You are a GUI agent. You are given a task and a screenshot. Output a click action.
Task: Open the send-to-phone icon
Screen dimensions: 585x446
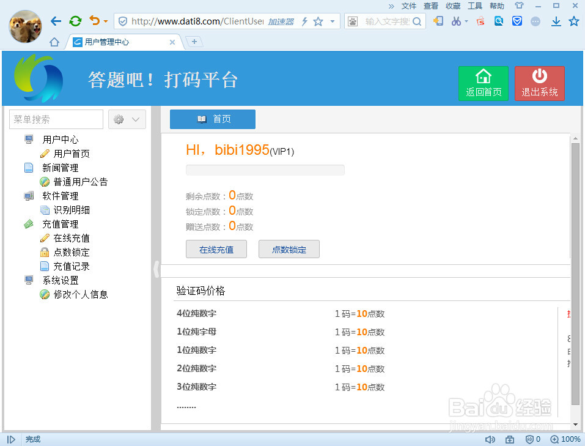tap(440, 21)
